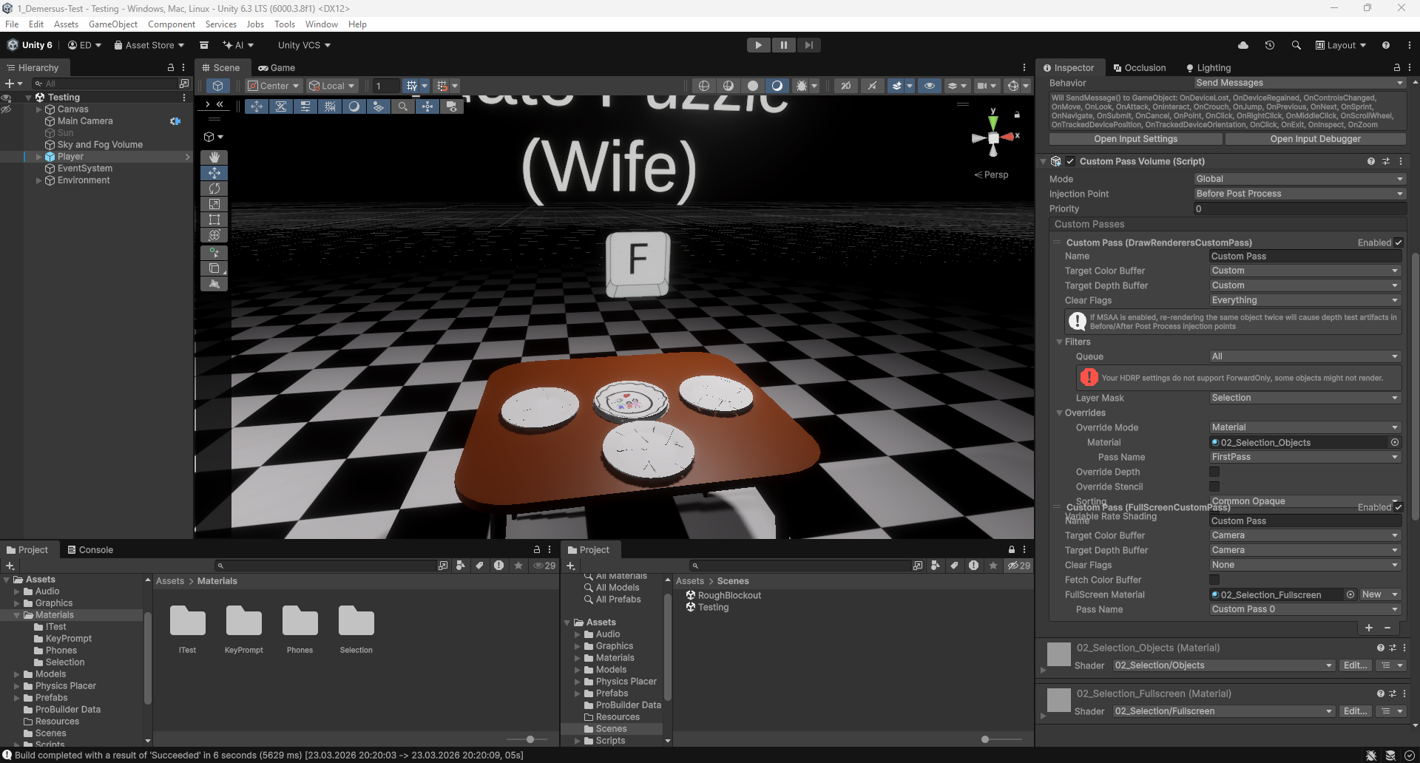Image resolution: width=1420 pixels, height=763 pixels.
Task: Open Undo History icon in top toolbar
Action: tap(1269, 45)
